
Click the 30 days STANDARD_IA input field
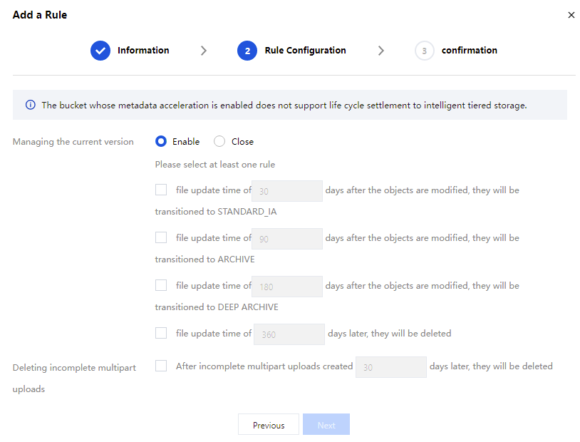click(x=287, y=191)
